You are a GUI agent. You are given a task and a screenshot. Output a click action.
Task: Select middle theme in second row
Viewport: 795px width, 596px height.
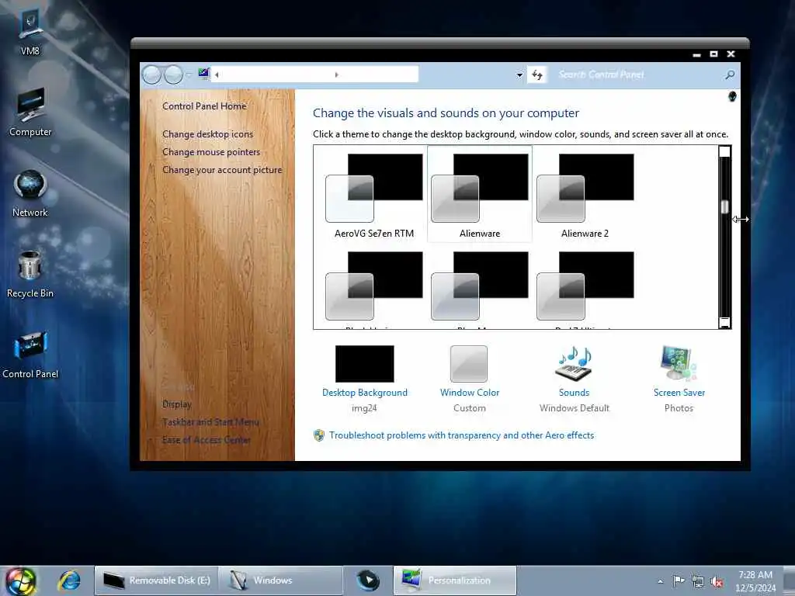click(x=480, y=288)
